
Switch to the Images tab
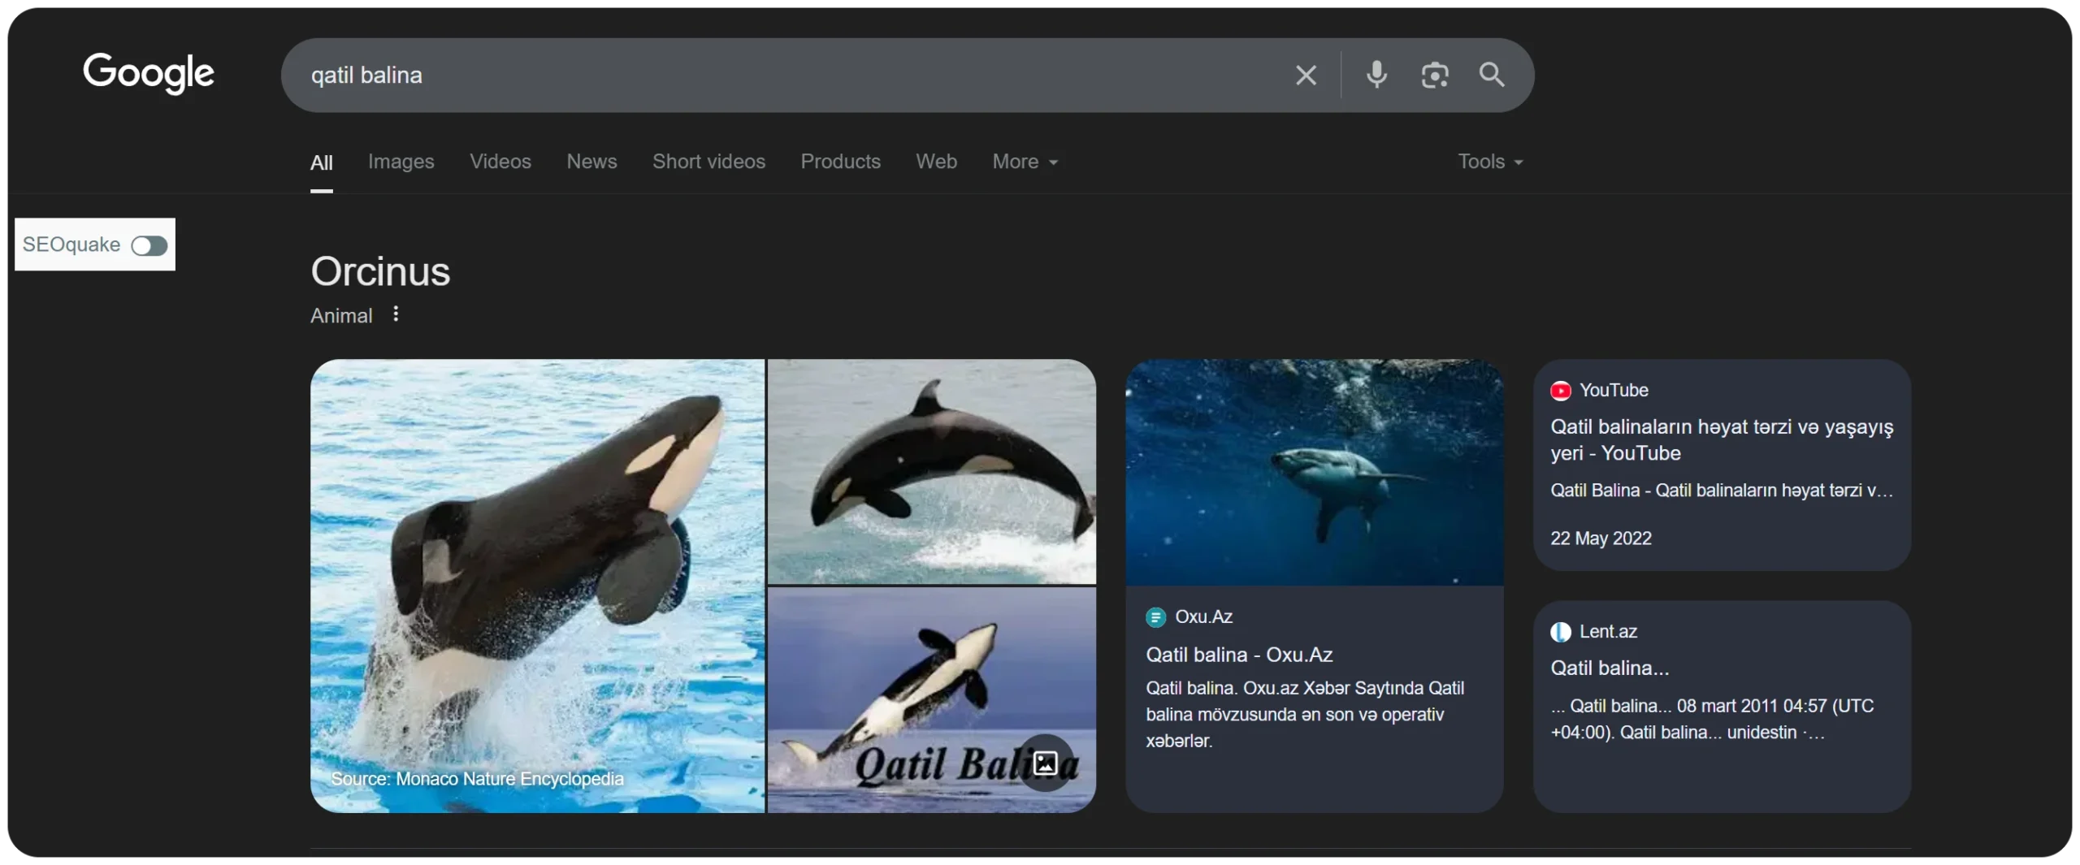401,162
